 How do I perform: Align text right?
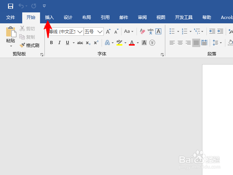coord(188,43)
